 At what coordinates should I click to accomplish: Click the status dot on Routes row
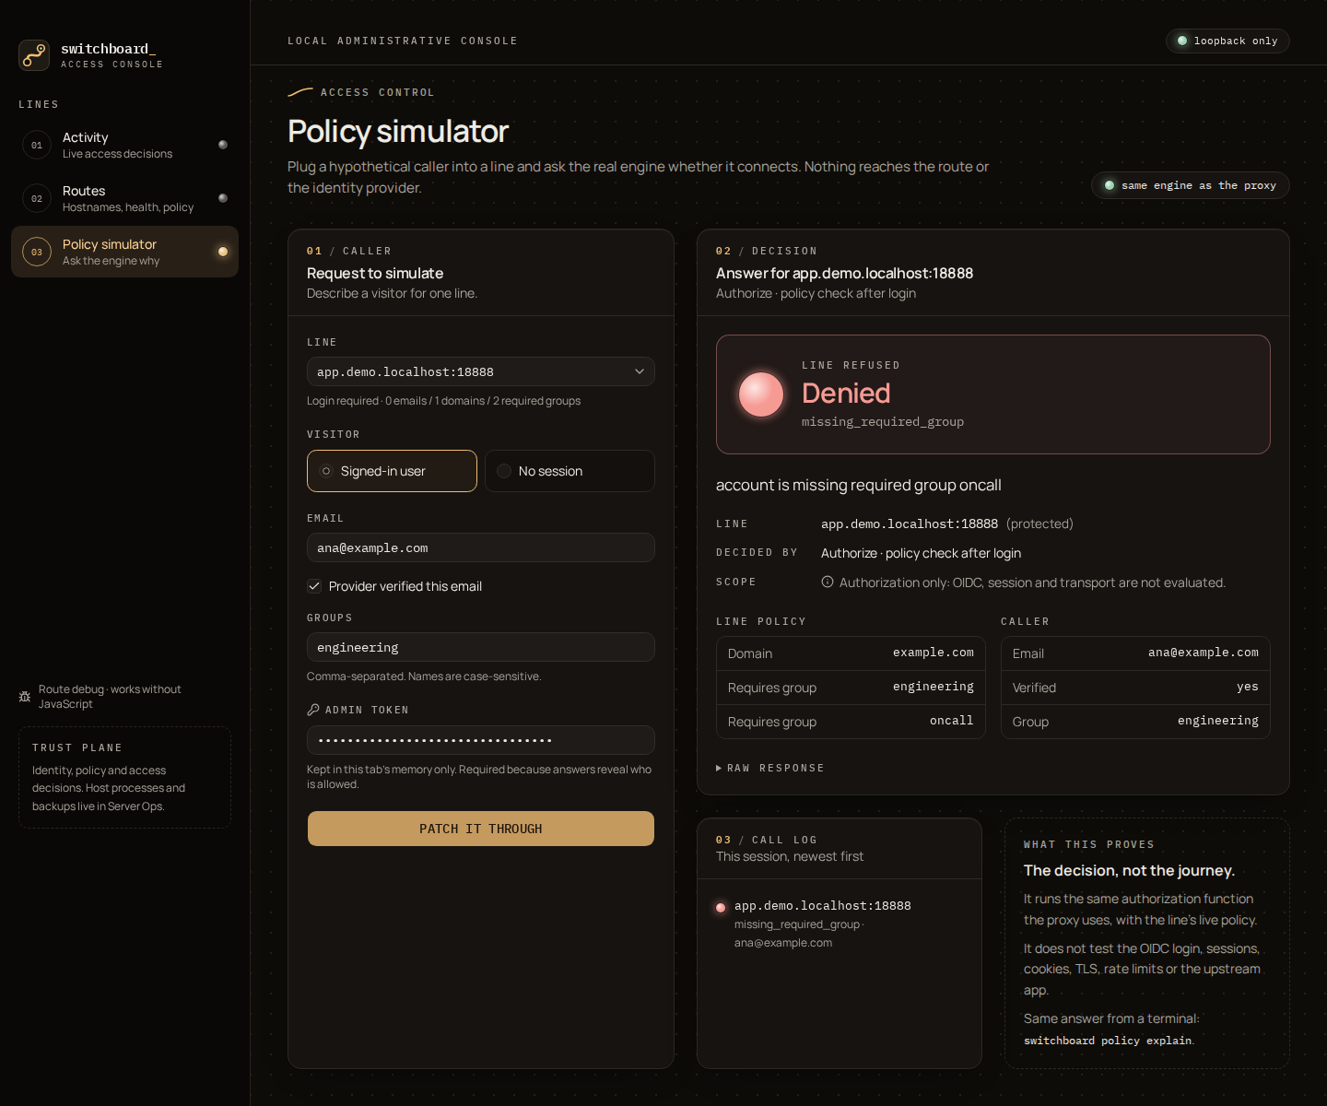click(223, 198)
